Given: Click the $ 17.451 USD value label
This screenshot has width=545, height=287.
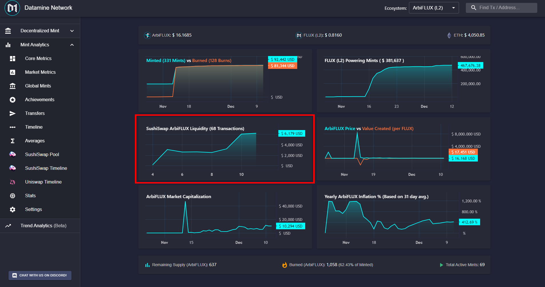Looking at the screenshot, I should (463, 152).
